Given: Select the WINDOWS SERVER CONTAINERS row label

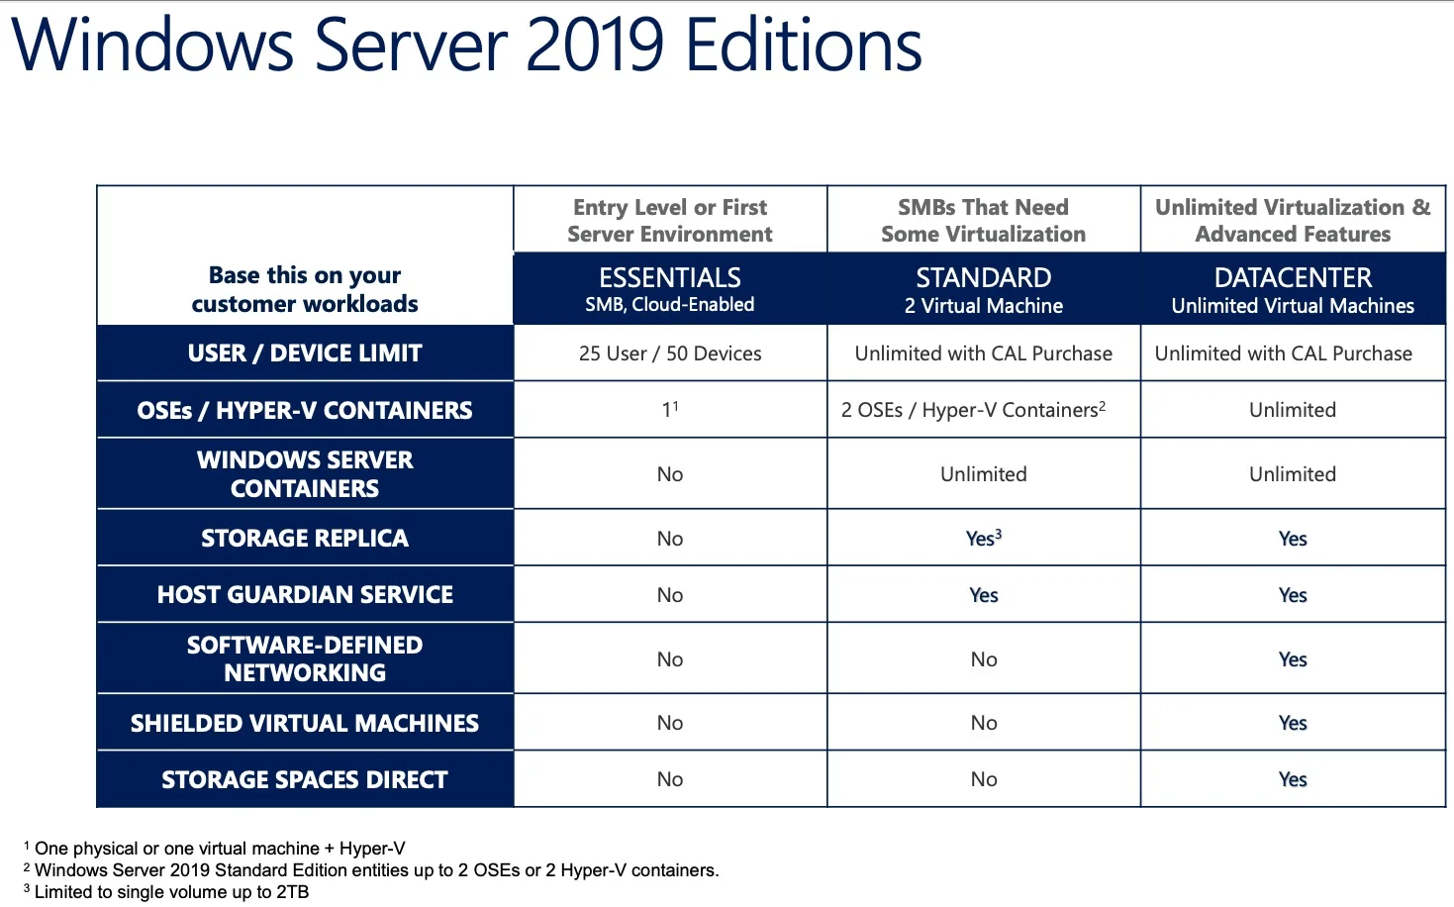Looking at the screenshot, I should [304, 473].
